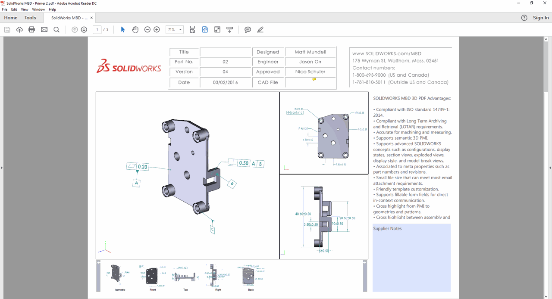The width and height of the screenshot is (552, 299).
Task: Go to previous page arrow
Action: (x=75, y=30)
